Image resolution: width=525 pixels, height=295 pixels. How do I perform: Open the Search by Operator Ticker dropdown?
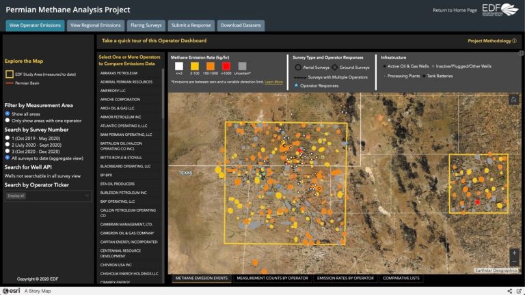(48, 196)
